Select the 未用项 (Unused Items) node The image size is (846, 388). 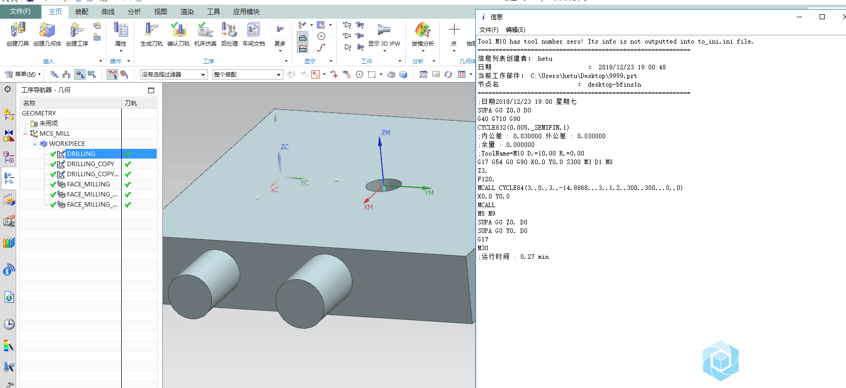(49, 124)
